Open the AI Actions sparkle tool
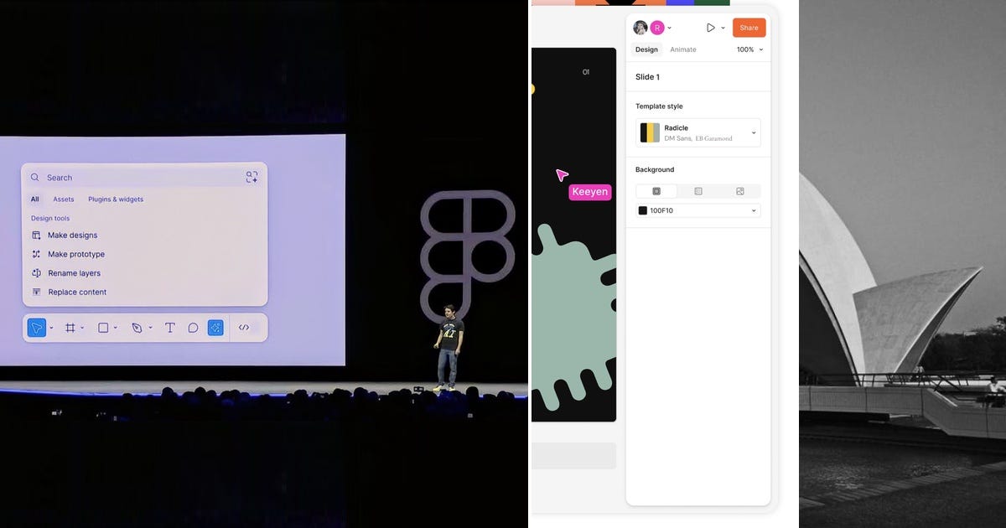 215,328
